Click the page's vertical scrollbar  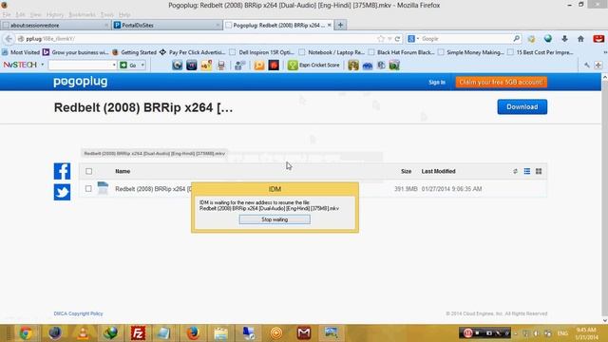604,198
